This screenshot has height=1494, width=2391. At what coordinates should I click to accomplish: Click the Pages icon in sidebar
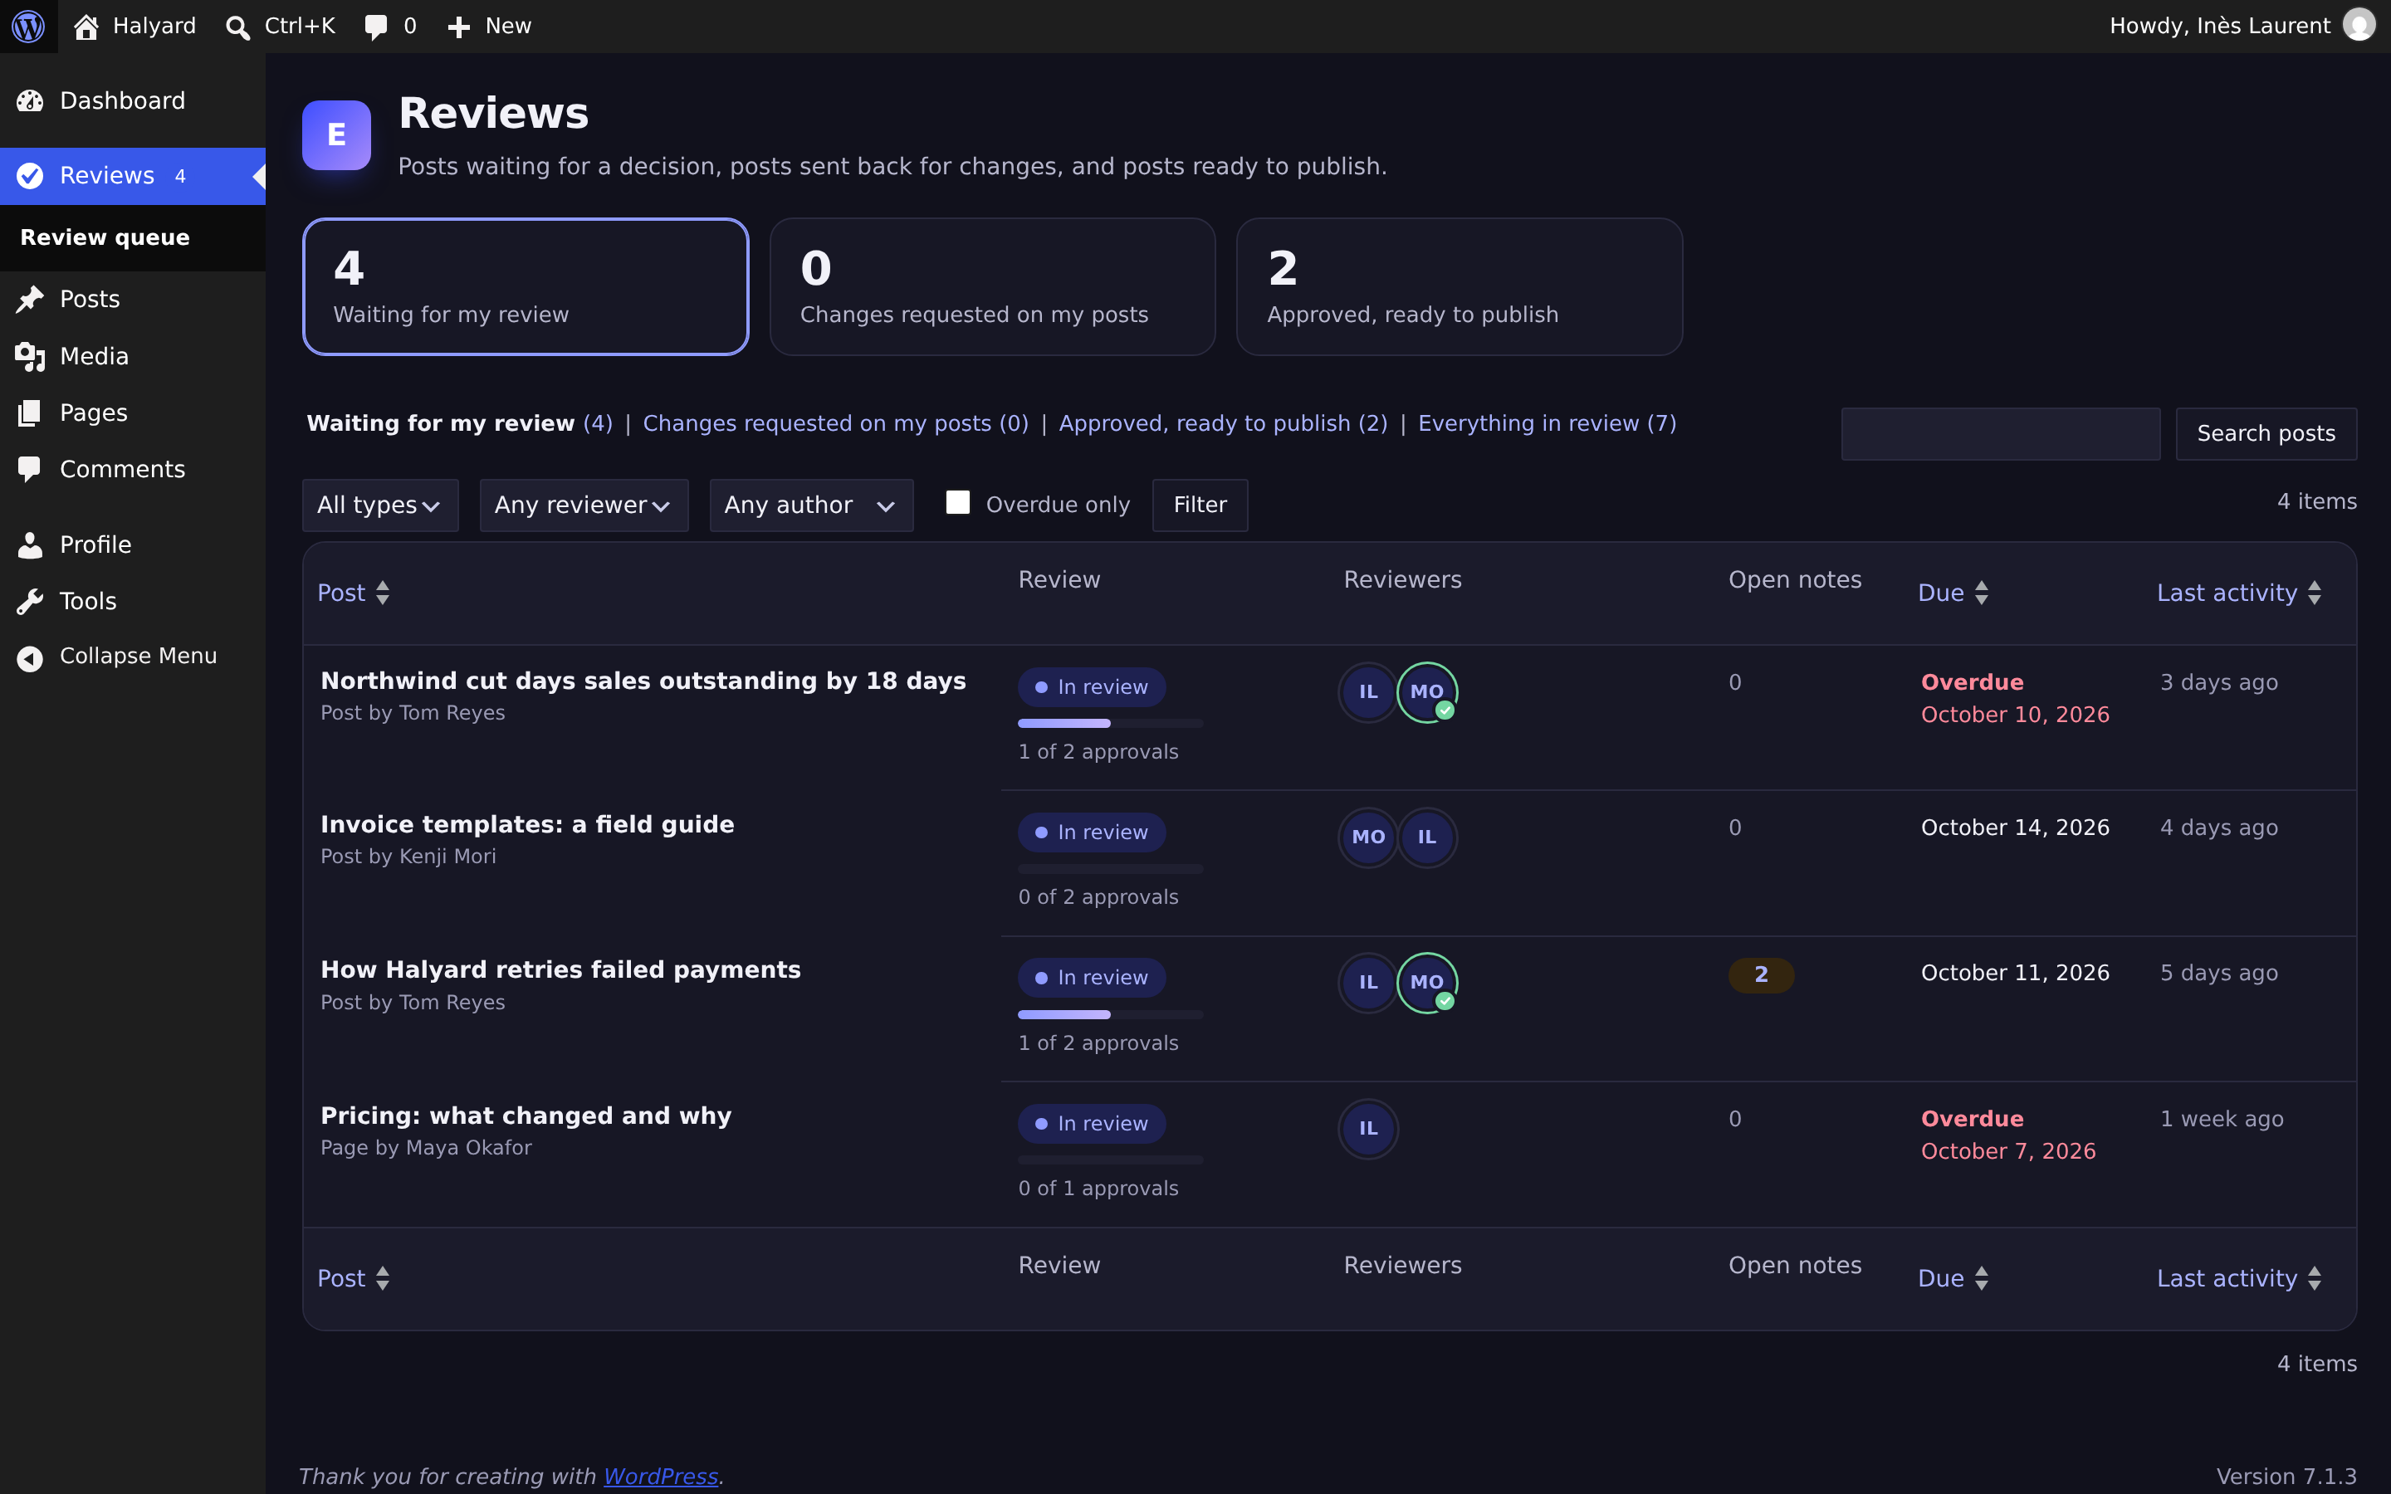click(30, 413)
